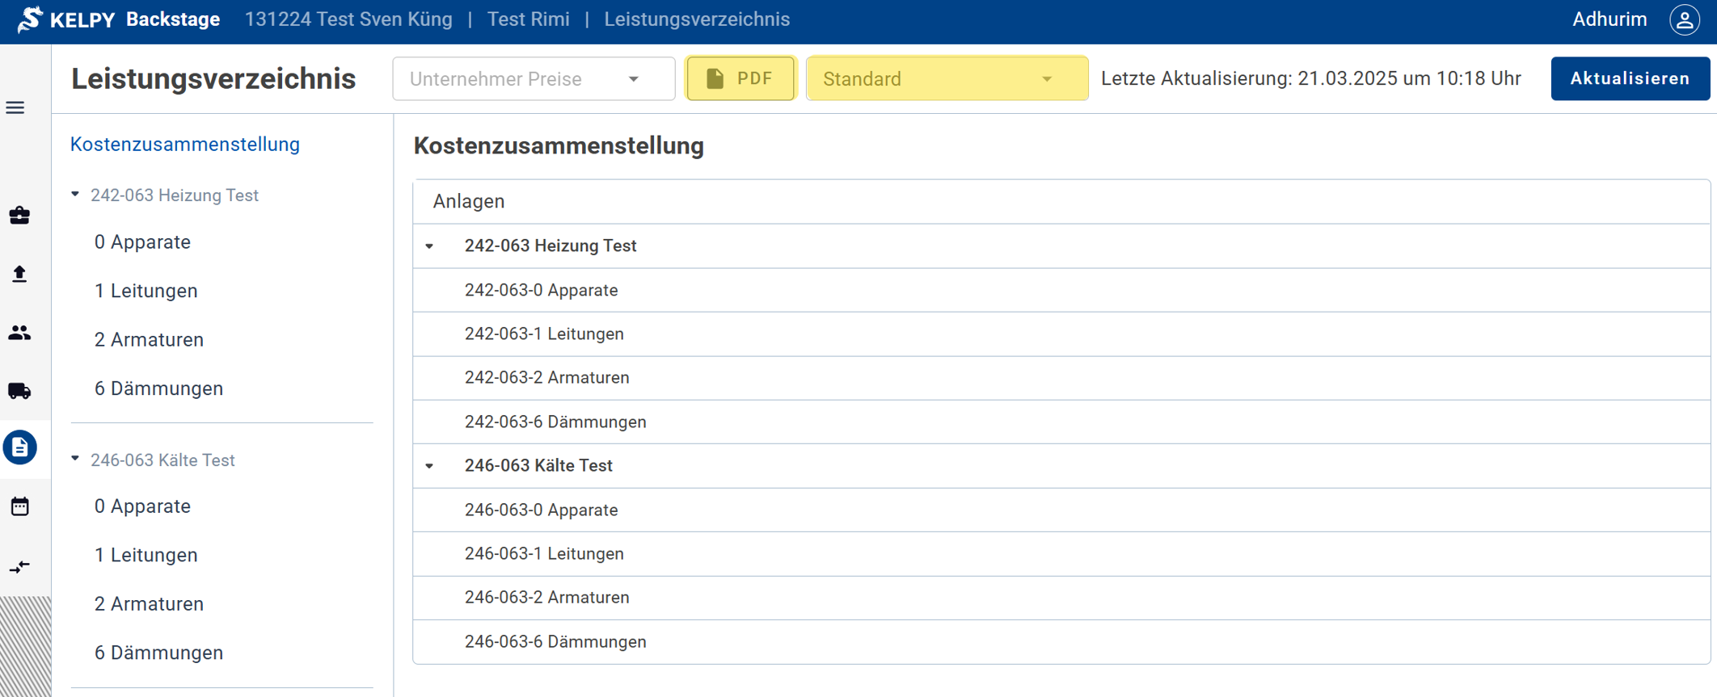Open the user profile avatar icon
This screenshot has height=697, width=1717.
(x=1685, y=20)
